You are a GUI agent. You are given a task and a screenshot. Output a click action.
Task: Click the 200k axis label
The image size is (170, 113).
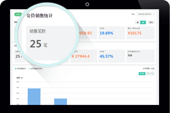[x=18, y=93]
